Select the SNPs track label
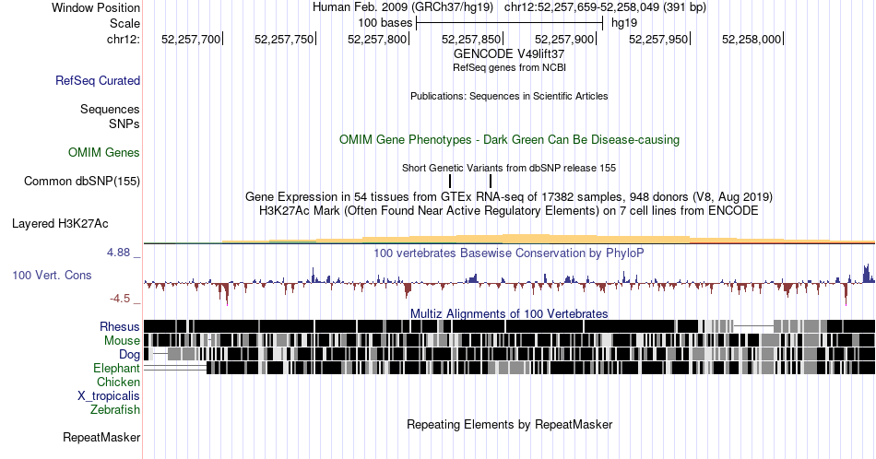Screen dimensions: 876x459 pyautogui.click(x=124, y=124)
